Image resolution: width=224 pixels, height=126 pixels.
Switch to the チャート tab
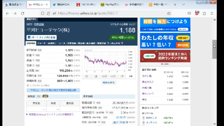[x=42, y=43]
